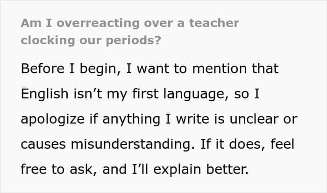Click the word 'begin,' in first line
Screen dimensions: 327x193
(96, 69)
